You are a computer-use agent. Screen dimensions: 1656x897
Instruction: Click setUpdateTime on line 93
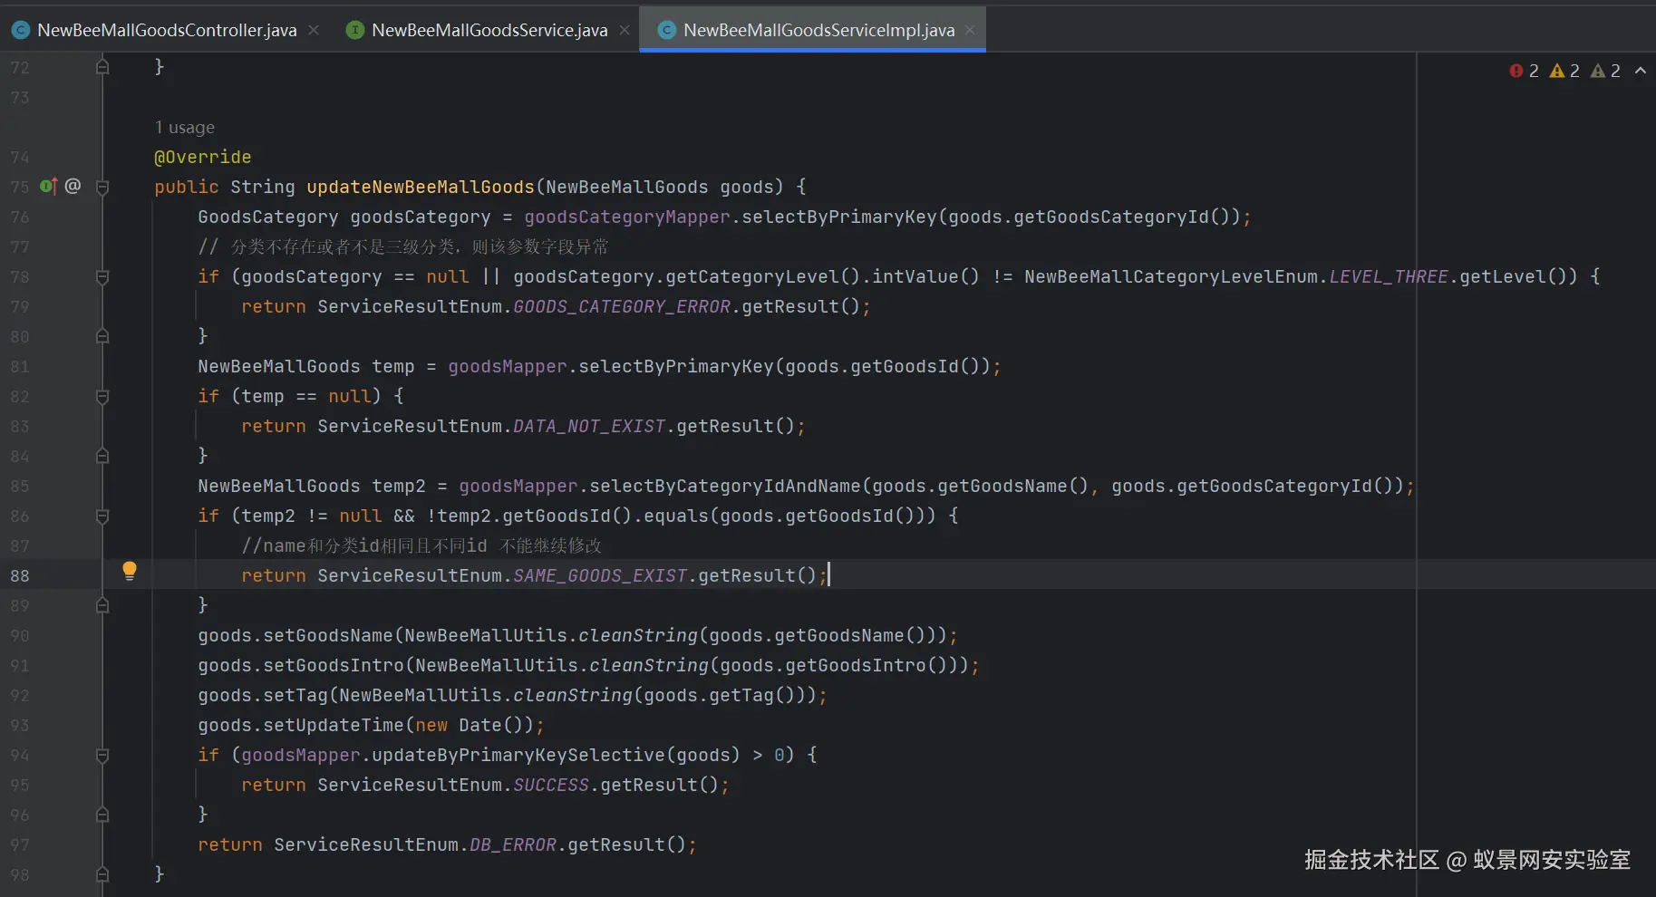point(334,725)
